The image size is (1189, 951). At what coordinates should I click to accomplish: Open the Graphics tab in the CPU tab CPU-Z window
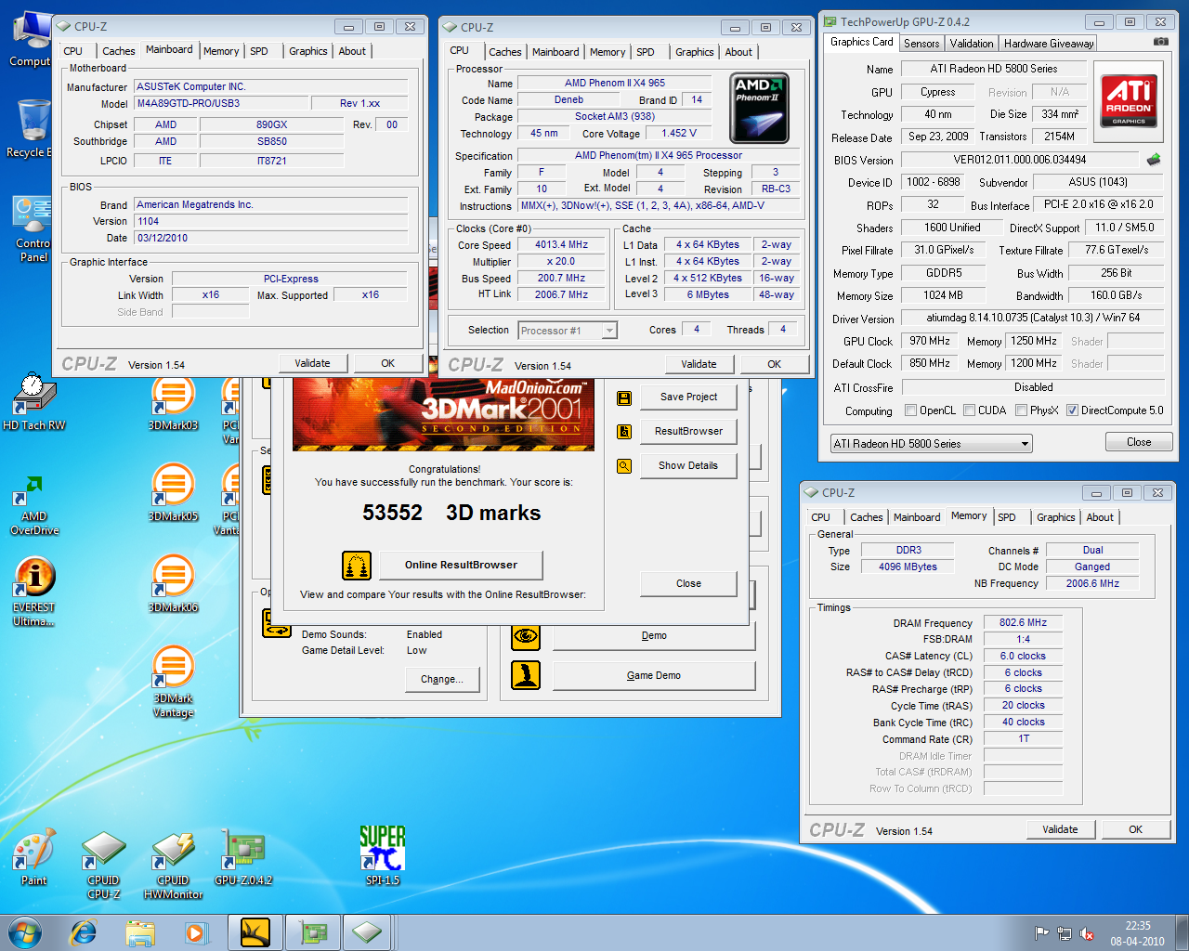(x=694, y=52)
